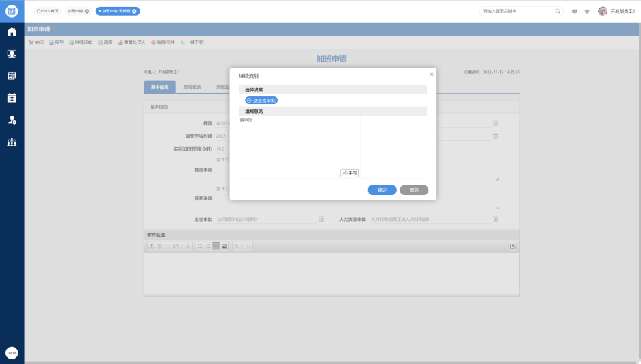Switch to the 流程记录 tab
The height and width of the screenshot is (364, 641).
click(x=192, y=87)
